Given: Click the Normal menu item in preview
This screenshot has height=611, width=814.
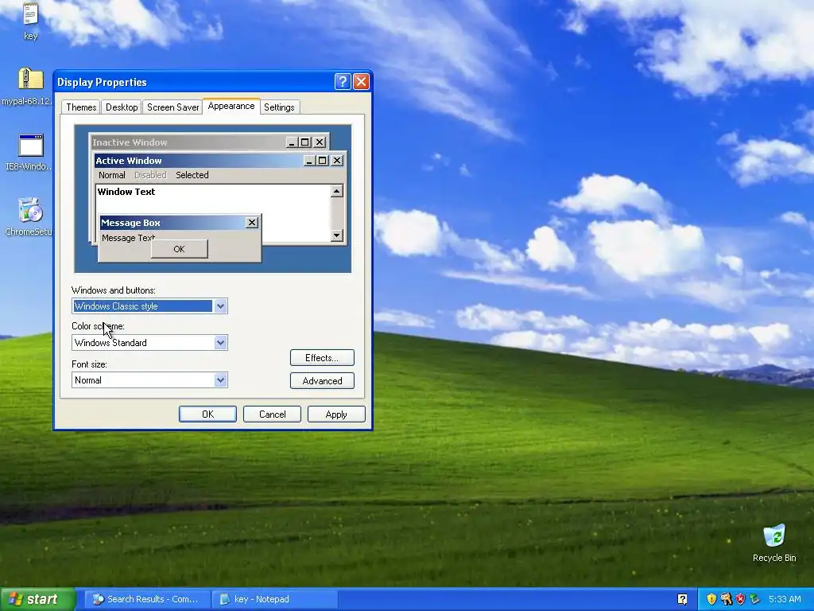Looking at the screenshot, I should [111, 175].
